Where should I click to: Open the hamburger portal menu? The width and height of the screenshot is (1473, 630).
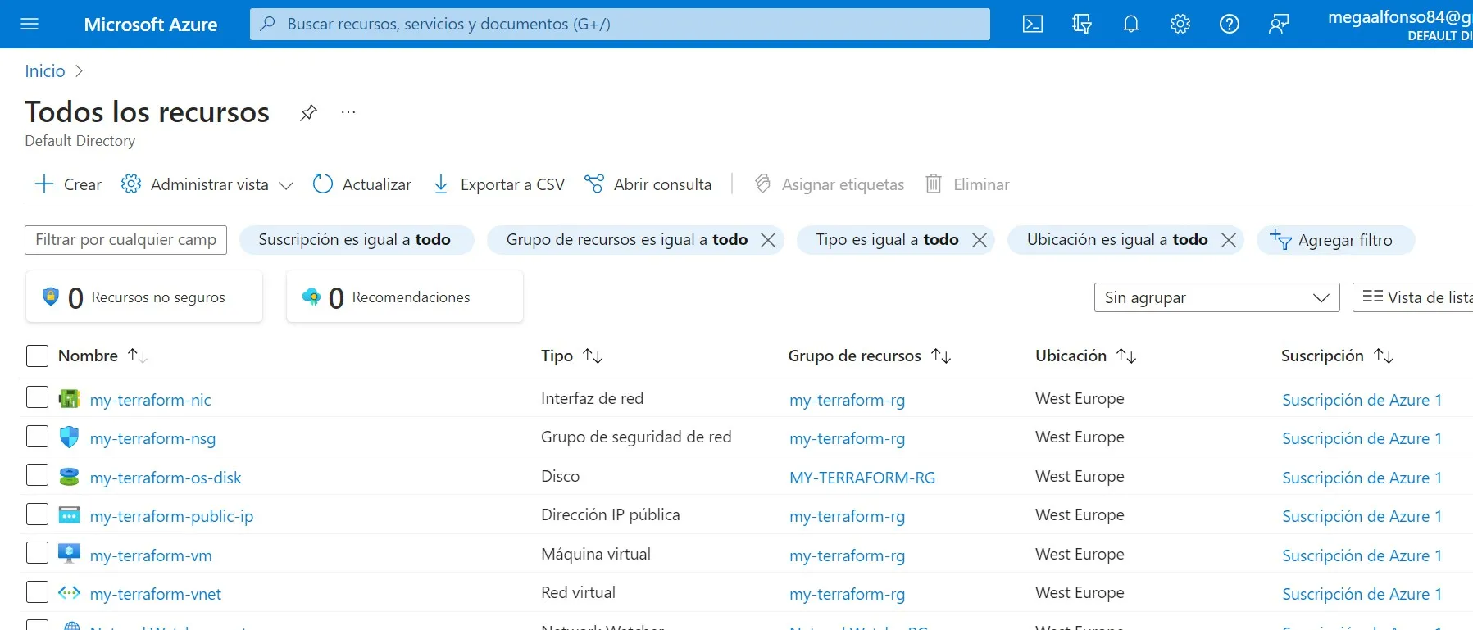30,25
